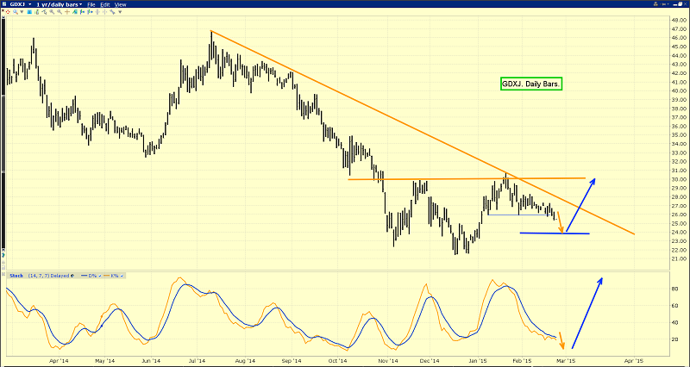Toggle the K% line checkbox
The width and height of the screenshot is (690, 367).
pyautogui.click(x=122, y=276)
